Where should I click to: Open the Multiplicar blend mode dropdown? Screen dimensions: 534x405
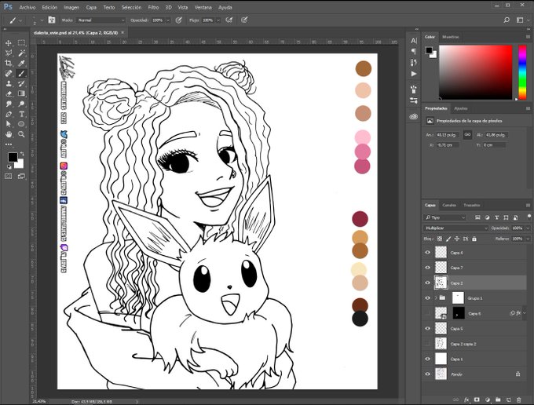coord(456,228)
